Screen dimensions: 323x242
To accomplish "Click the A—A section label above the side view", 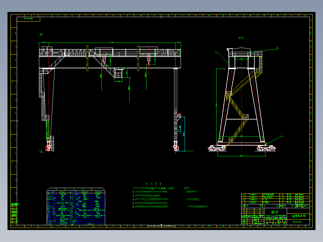I will 241,38.
